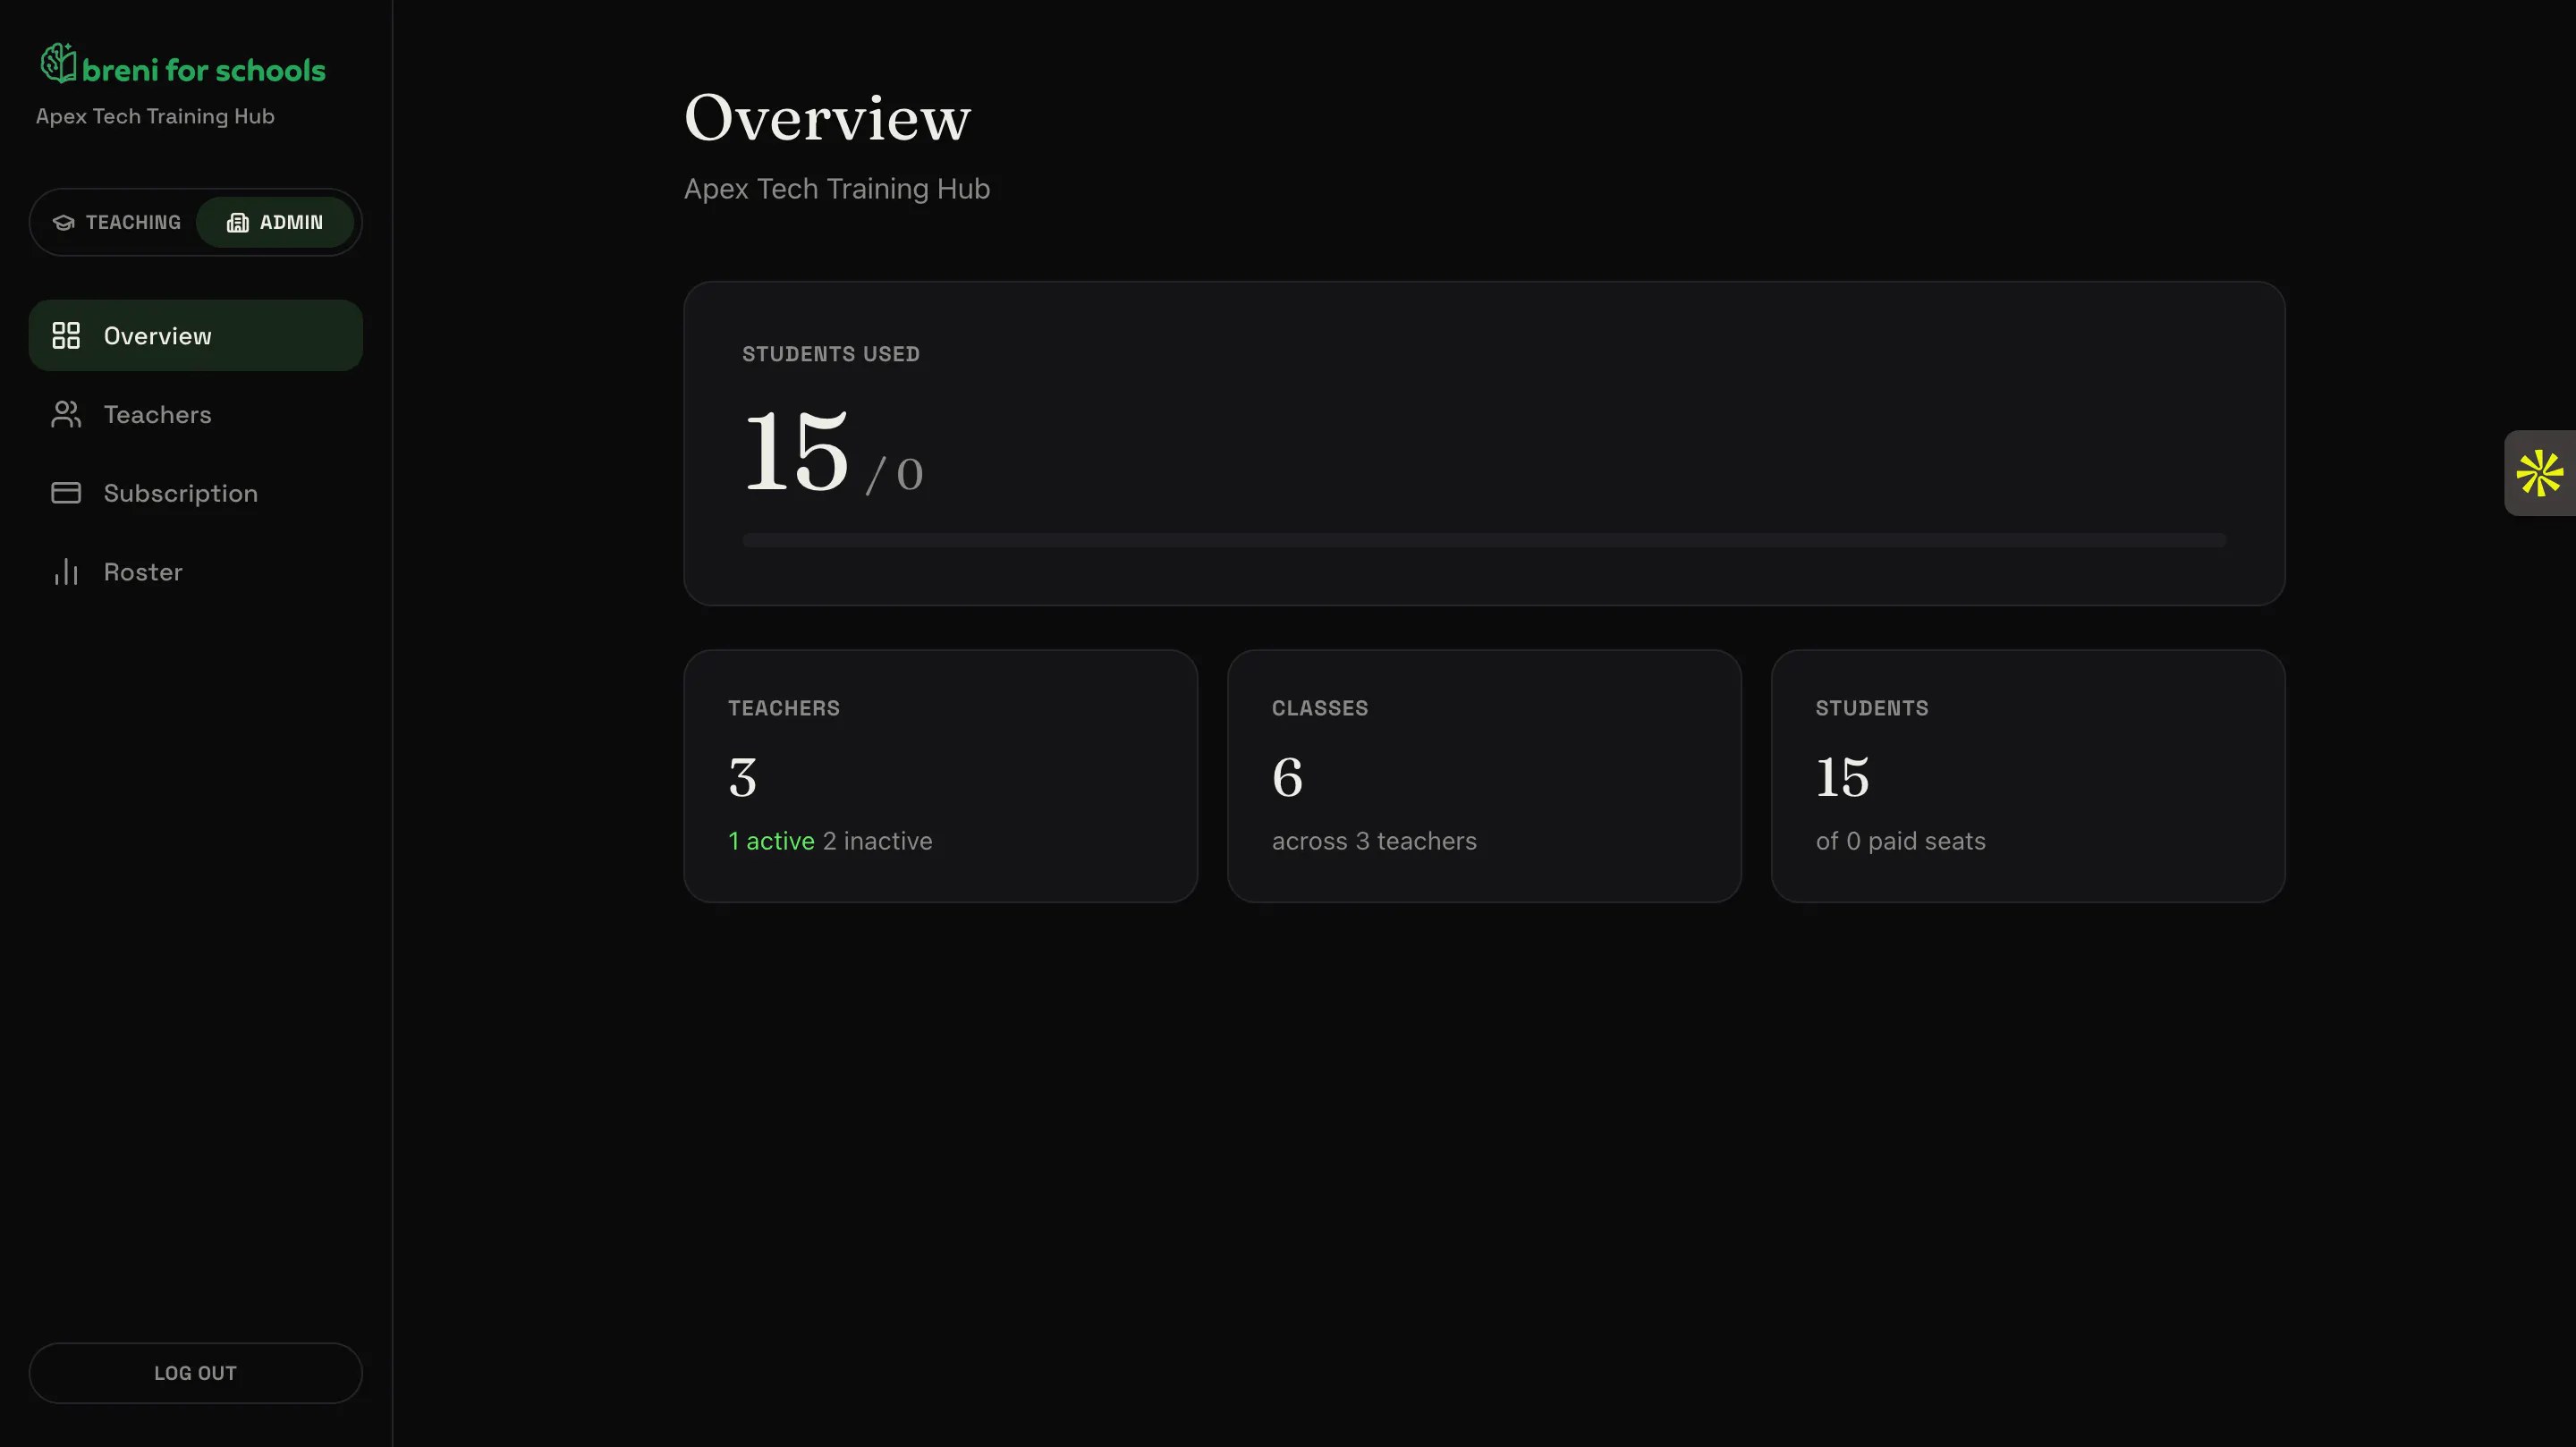
Task: Click the 'TEACHERS' card label
Action: pos(784,708)
